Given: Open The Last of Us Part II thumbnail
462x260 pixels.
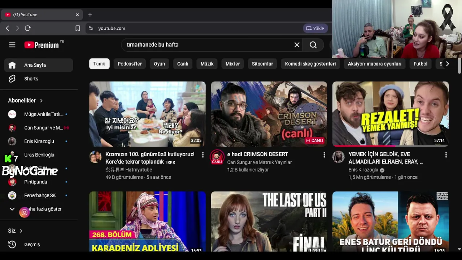Looking at the screenshot, I should 269,221.
